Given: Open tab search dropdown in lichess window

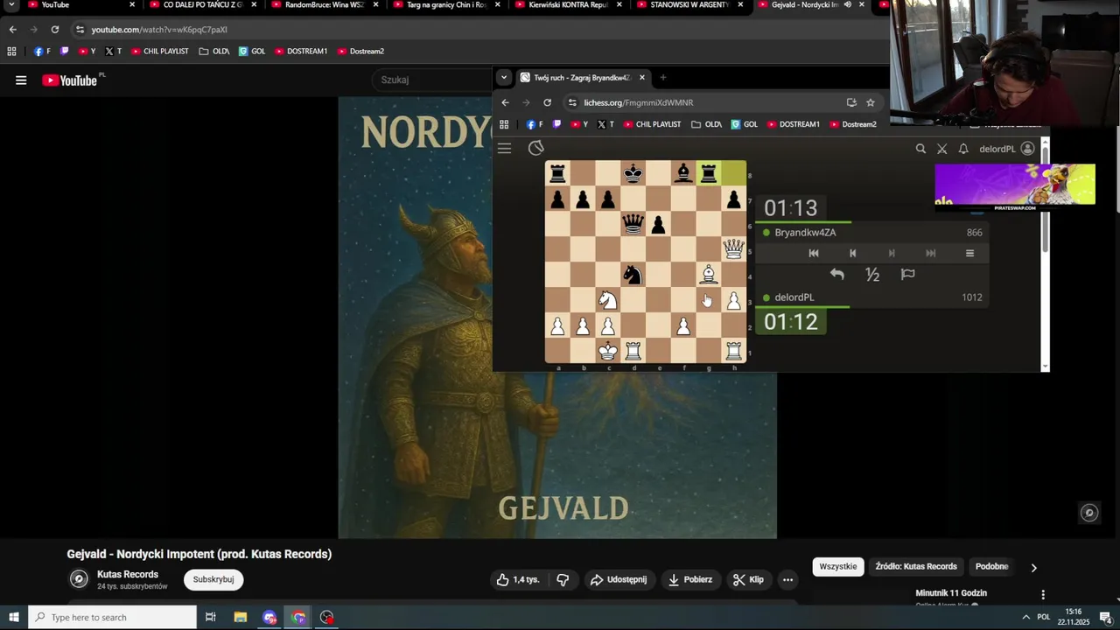Looking at the screenshot, I should coord(504,78).
